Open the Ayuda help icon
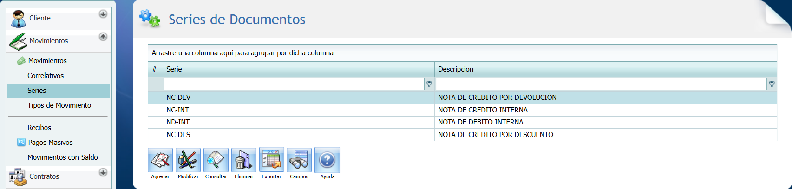Screen dimensions: 792x189 (327, 160)
